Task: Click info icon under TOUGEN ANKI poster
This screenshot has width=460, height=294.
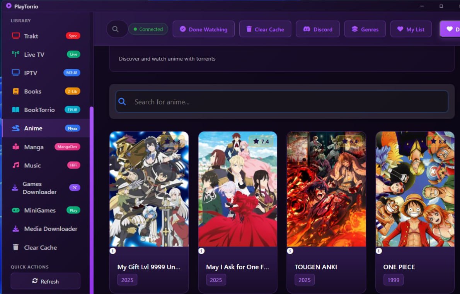Action: click(290, 251)
